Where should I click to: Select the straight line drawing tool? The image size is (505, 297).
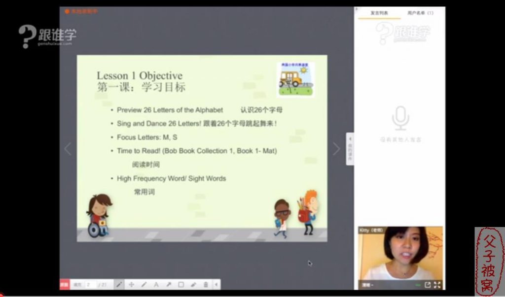144,285
